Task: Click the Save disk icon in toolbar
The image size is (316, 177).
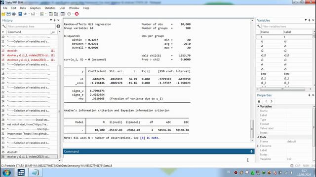Action: [x=8, y=14]
